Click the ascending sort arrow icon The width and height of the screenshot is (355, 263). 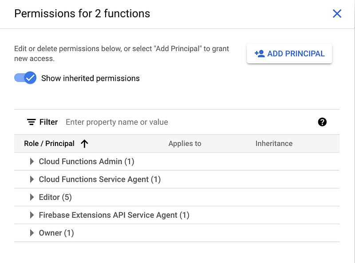point(84,144)
